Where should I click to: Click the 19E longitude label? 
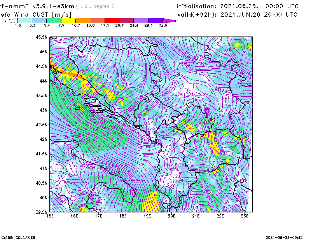coord(147,216)
